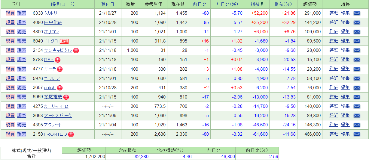Open the FRONTEO stock link

coord(55,134)
